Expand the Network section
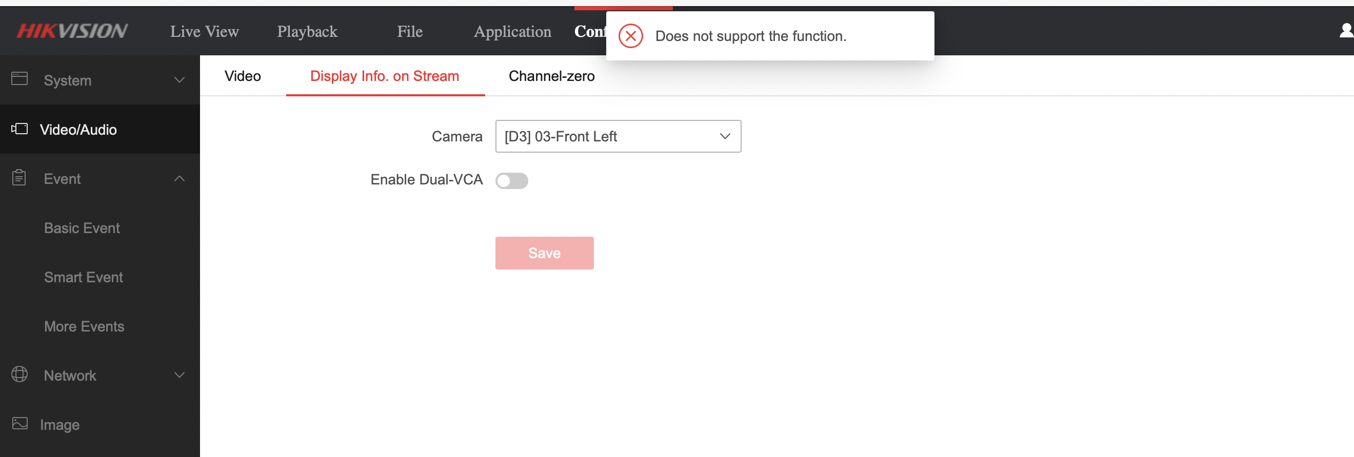1354x457 pixels. [179, 375]
